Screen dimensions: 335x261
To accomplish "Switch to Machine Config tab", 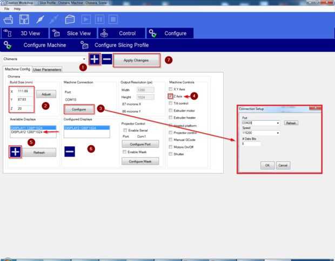I will point(17,69).
